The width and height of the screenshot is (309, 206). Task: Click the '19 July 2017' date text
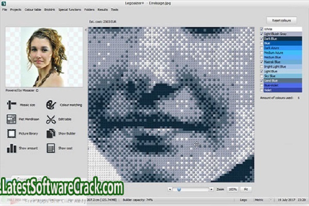click(x=286, y=200)
